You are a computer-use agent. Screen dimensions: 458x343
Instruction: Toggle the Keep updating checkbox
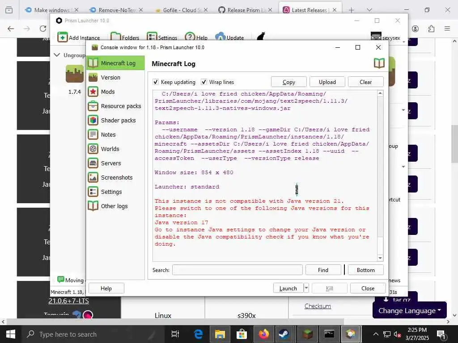click(156, 82)
